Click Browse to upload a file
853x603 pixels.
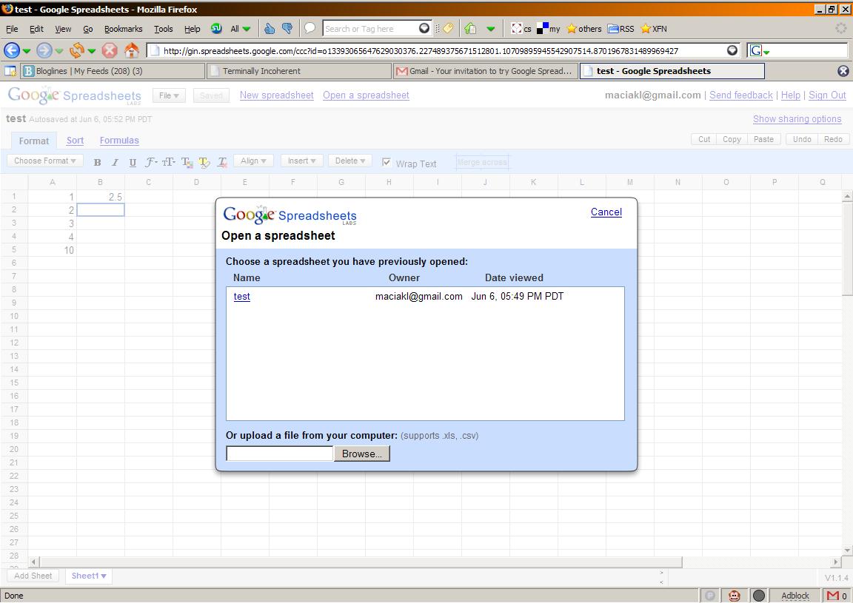[x=362, y=454]
